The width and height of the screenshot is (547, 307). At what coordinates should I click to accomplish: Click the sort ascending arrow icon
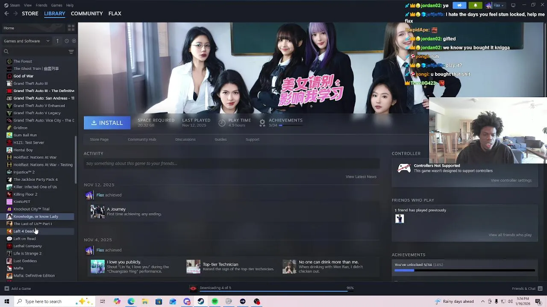[x=57, y=41]
